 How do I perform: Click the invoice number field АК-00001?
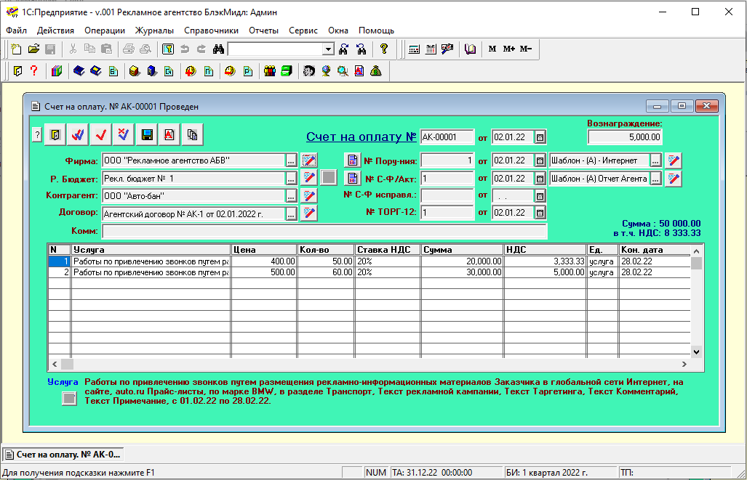pyautogui.click(x=447, y=137)
